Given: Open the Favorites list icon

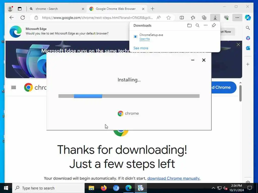Looking at the screenshot, I should tap(193, 18).
